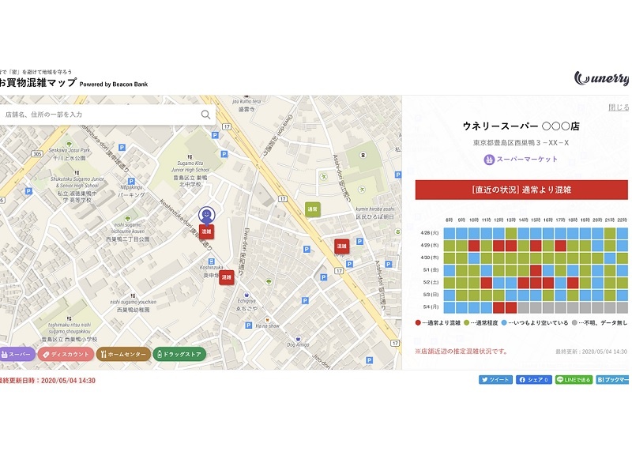Click the unerry logo
This screenshot has width=632, height=474.
pos(602,78)
